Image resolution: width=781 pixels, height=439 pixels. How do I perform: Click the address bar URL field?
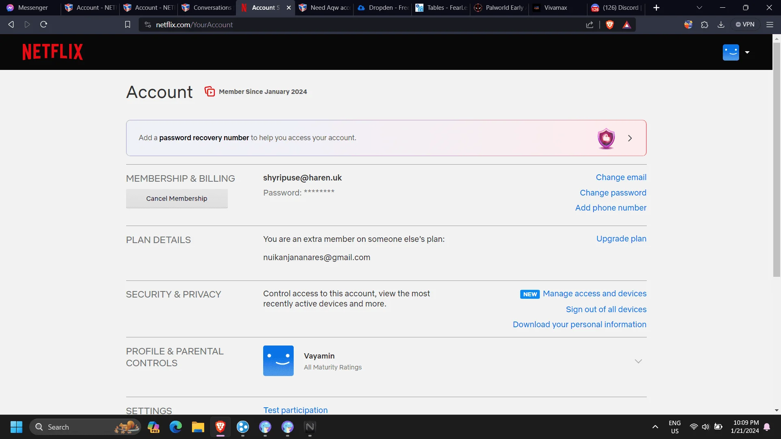[366, 25]
